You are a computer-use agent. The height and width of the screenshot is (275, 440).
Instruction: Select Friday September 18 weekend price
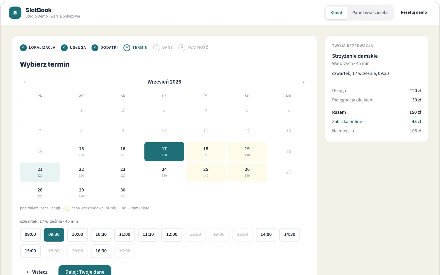(206, 152)
